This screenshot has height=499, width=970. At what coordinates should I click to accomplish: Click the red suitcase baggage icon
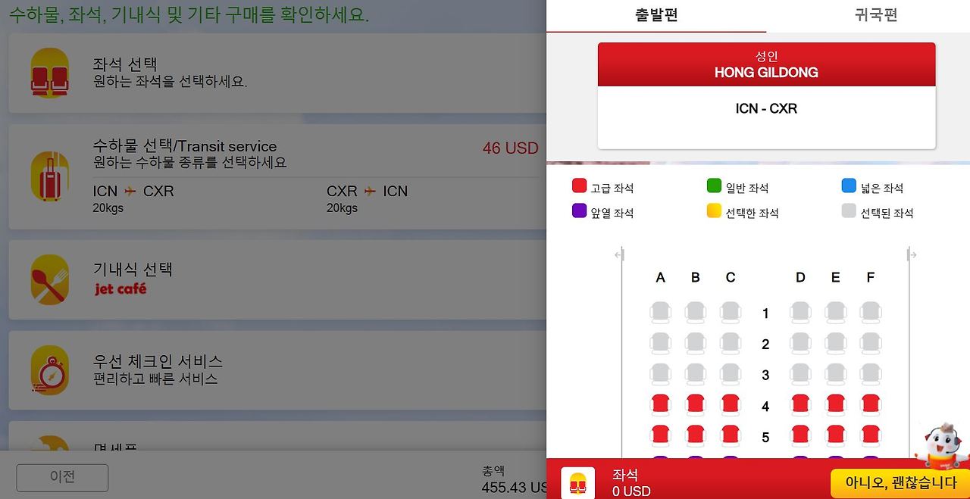[x=50, y=176]
